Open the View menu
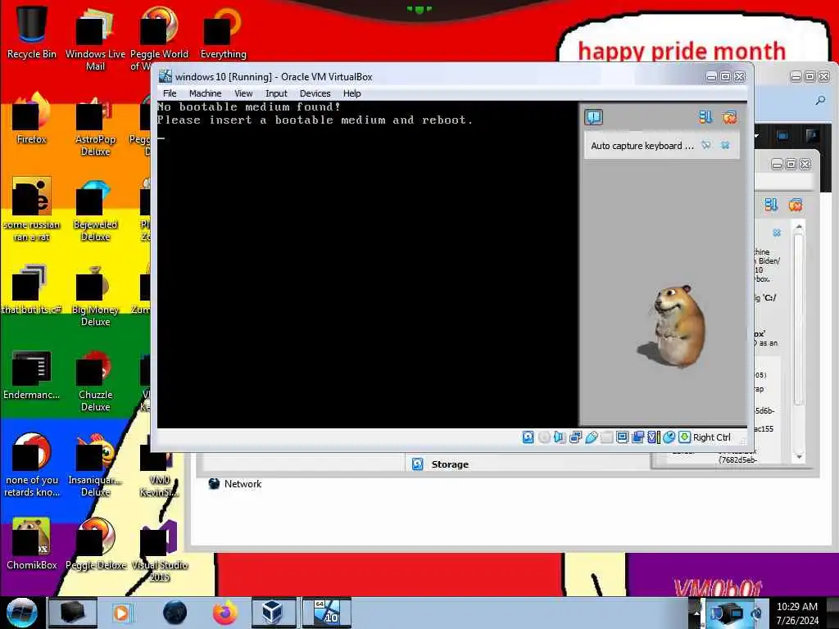839x629 pixels. pos(243,93)
